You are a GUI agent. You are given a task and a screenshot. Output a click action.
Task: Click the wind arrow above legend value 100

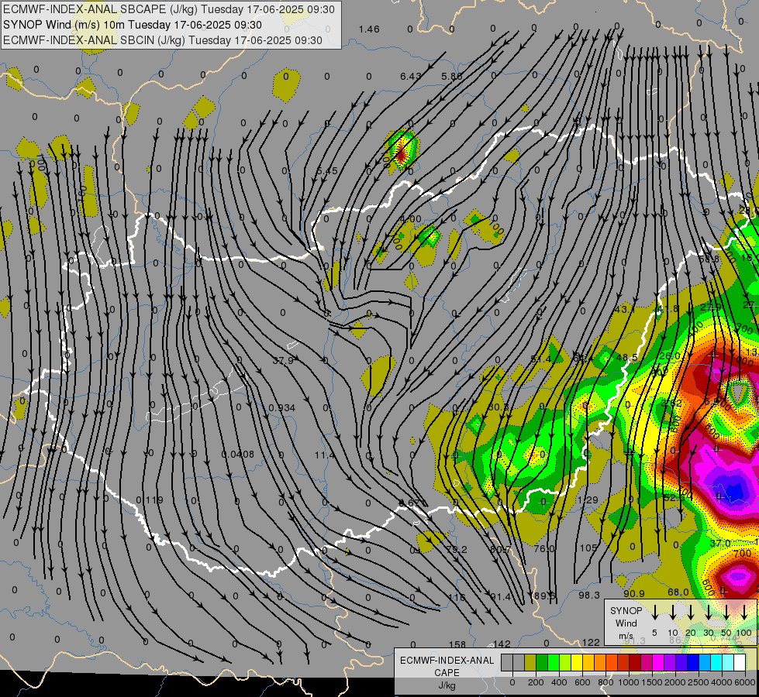point(744,612)
